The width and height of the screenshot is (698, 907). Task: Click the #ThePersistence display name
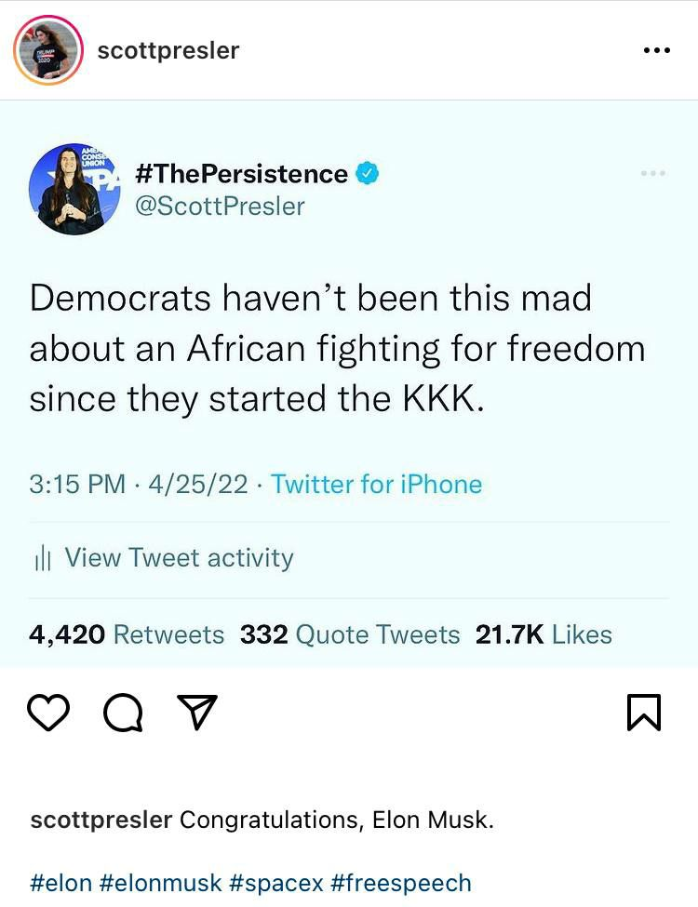pos(241,174)
